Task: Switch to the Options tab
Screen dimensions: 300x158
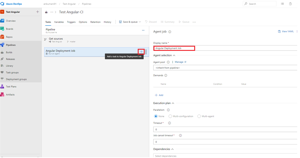Action: pyautogui.click(x=83, y=22)
